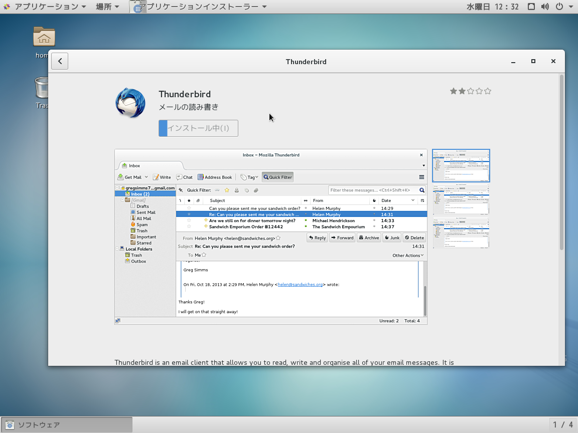Open the large Thunderbird screenshot preview

click(x=271, y=237)
